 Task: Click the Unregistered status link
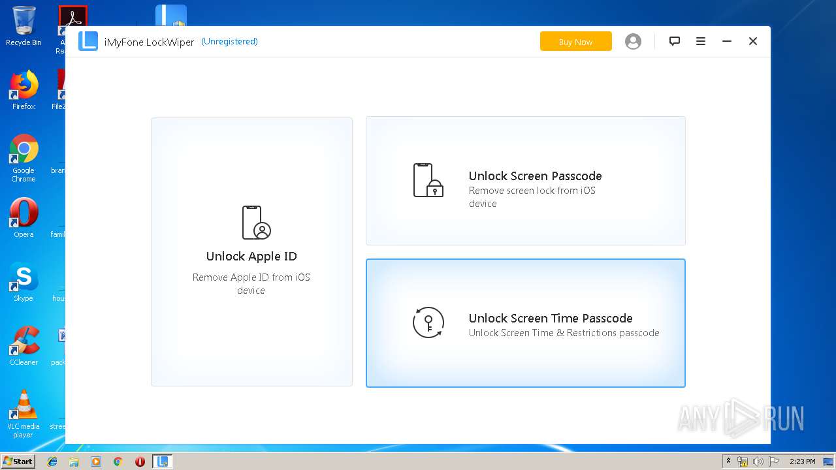point(229,41)
